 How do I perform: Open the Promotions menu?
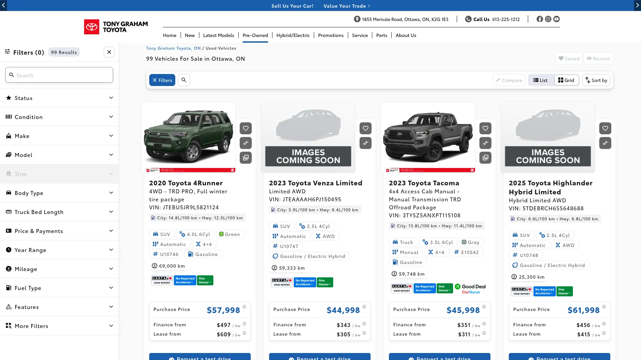point(331,35)
